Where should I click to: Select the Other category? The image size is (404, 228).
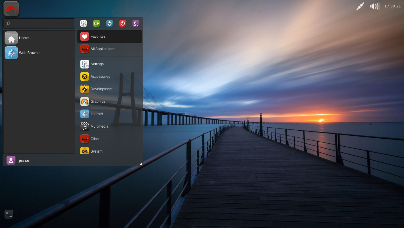click(110, 139)
